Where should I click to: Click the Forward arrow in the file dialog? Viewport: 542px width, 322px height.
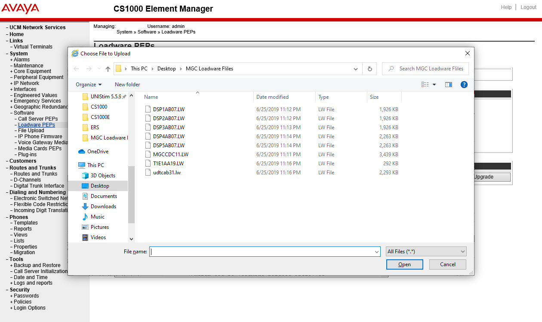89,69
